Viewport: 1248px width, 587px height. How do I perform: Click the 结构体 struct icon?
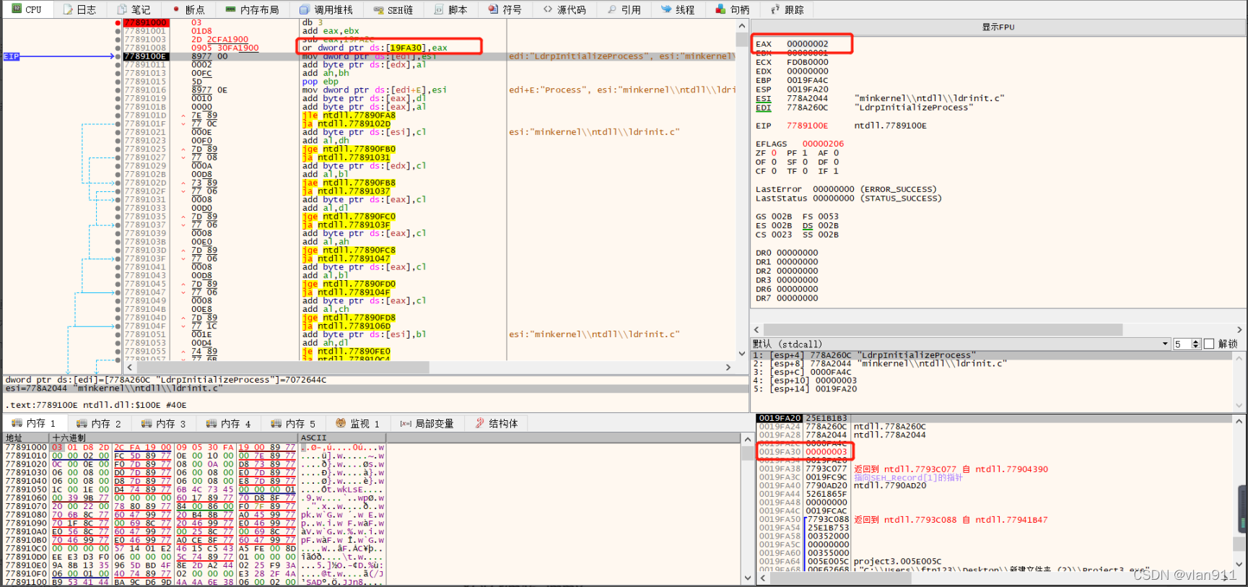pyautogui.click(x=480, y=423)
